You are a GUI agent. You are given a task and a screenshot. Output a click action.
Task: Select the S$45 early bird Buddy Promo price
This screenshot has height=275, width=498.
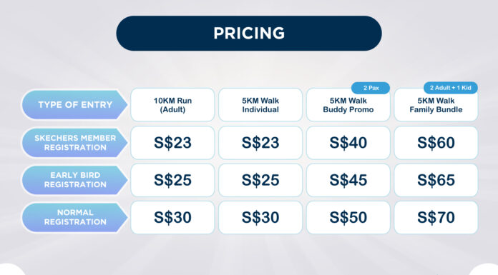[348, 180]
